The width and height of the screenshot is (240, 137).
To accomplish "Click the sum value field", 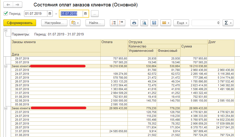I will [206, 23].
